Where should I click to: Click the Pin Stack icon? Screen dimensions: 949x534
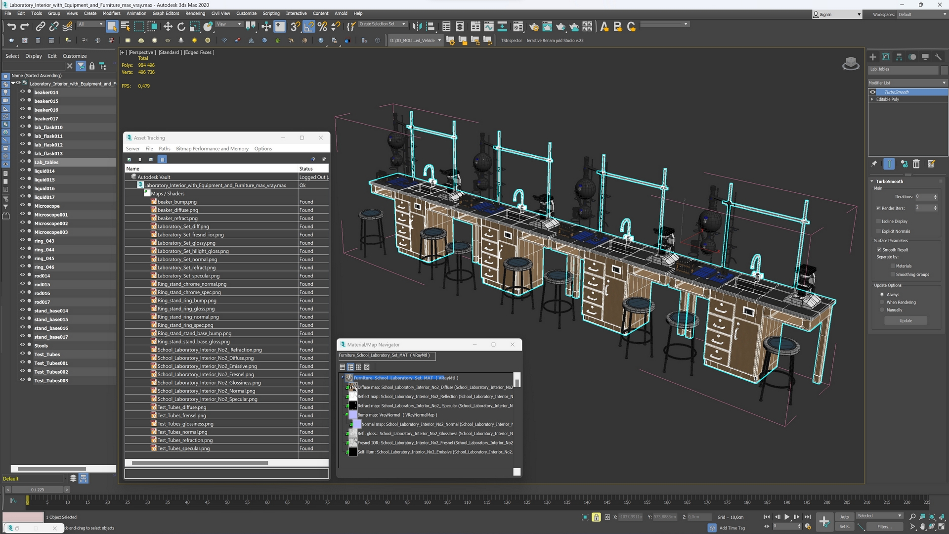point(874,164)
